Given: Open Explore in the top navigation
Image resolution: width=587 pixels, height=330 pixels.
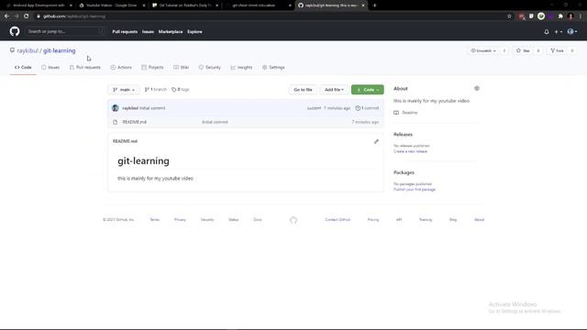Looking at the screenshot, I should (x=194, y=32).
